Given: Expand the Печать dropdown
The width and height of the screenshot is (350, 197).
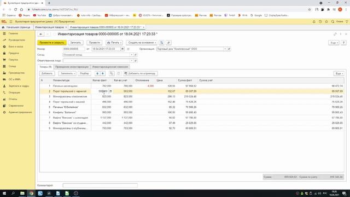Looking at the screenshot, I should pyautogui.click(x=114, y=43).
